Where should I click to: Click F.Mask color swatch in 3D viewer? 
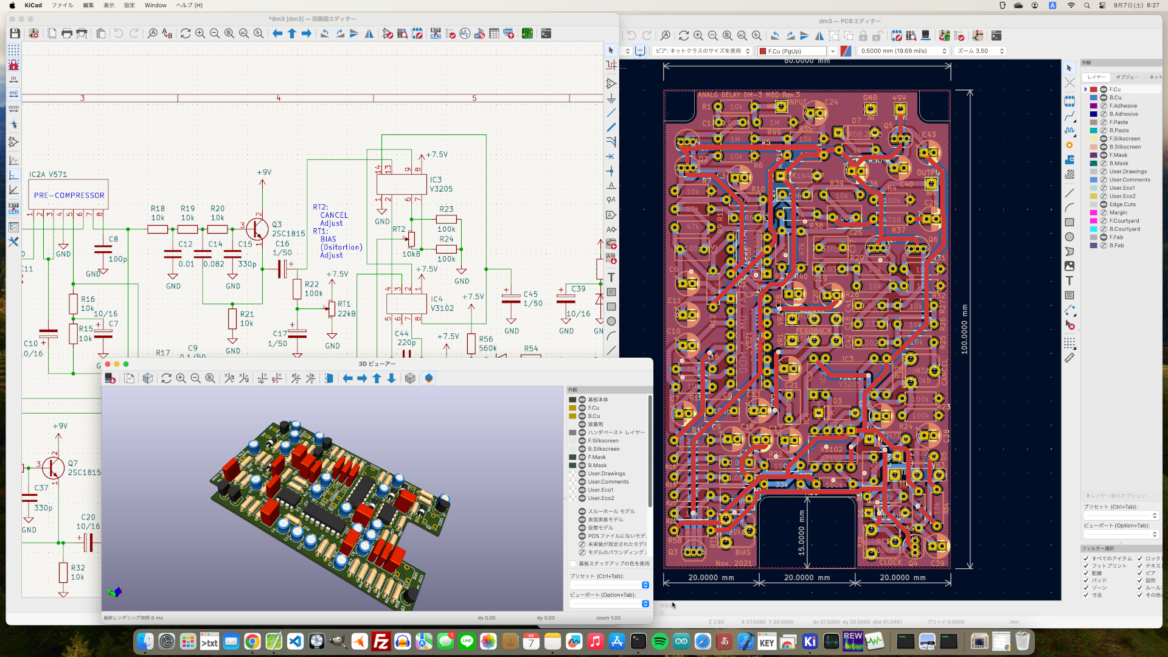tap(572, 457)
